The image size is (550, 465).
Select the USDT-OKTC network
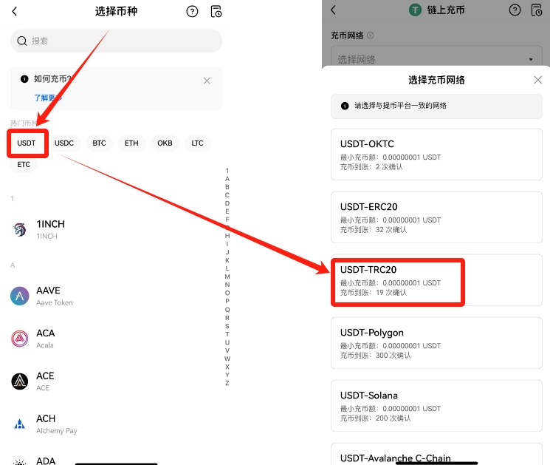436,155
